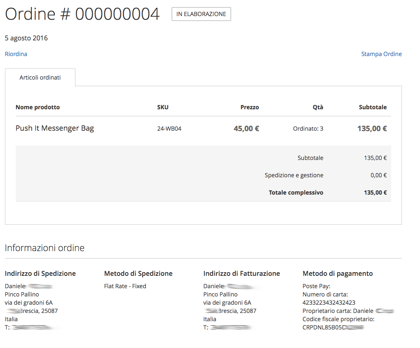Click the Prezzo column header
Viewport: 420px width, 348px height.
tap(250, 107)
